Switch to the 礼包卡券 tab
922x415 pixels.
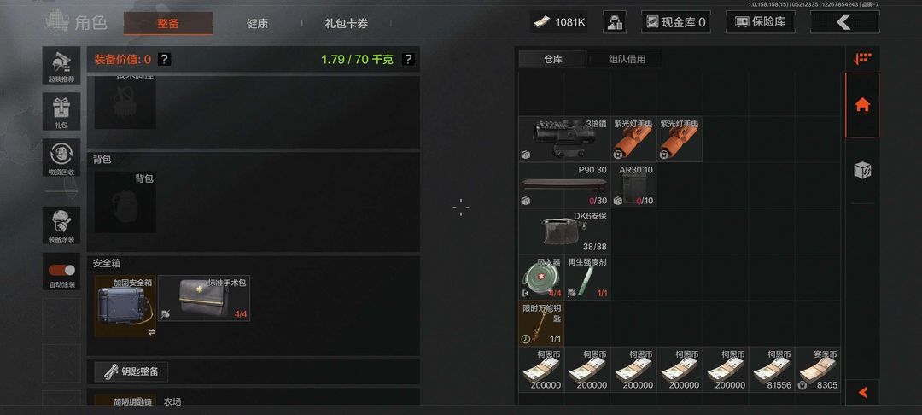point(347,24)
